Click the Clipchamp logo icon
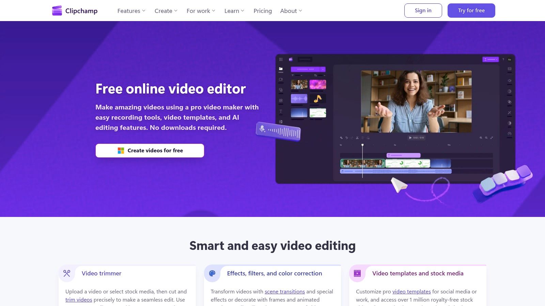Screen dimensions: 545x306 click(x=57, y=11)
